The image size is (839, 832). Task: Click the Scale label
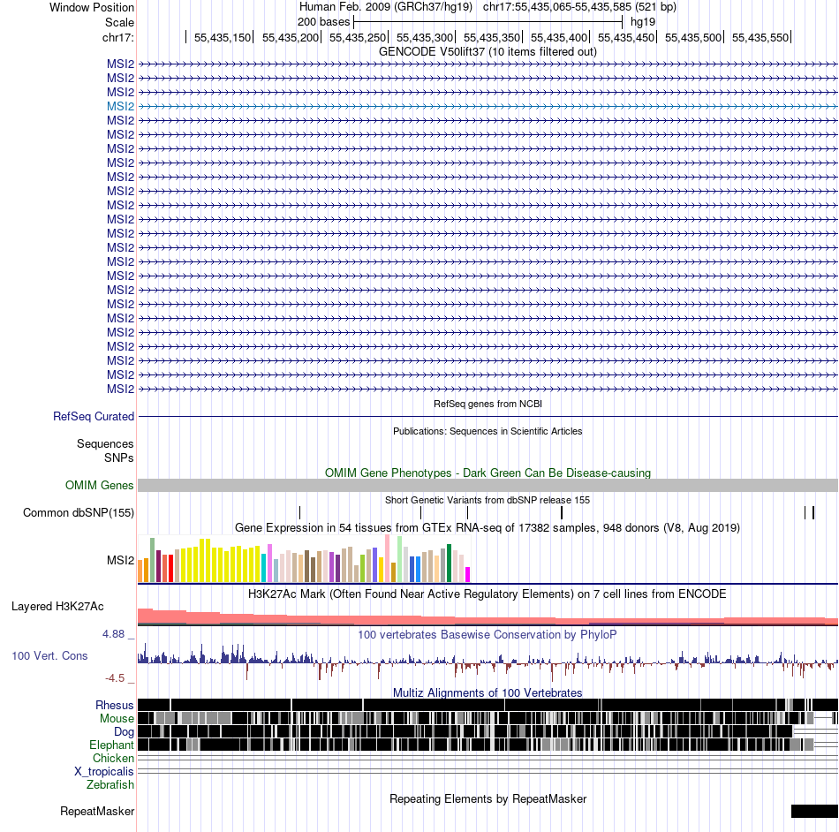click(119, 22)
